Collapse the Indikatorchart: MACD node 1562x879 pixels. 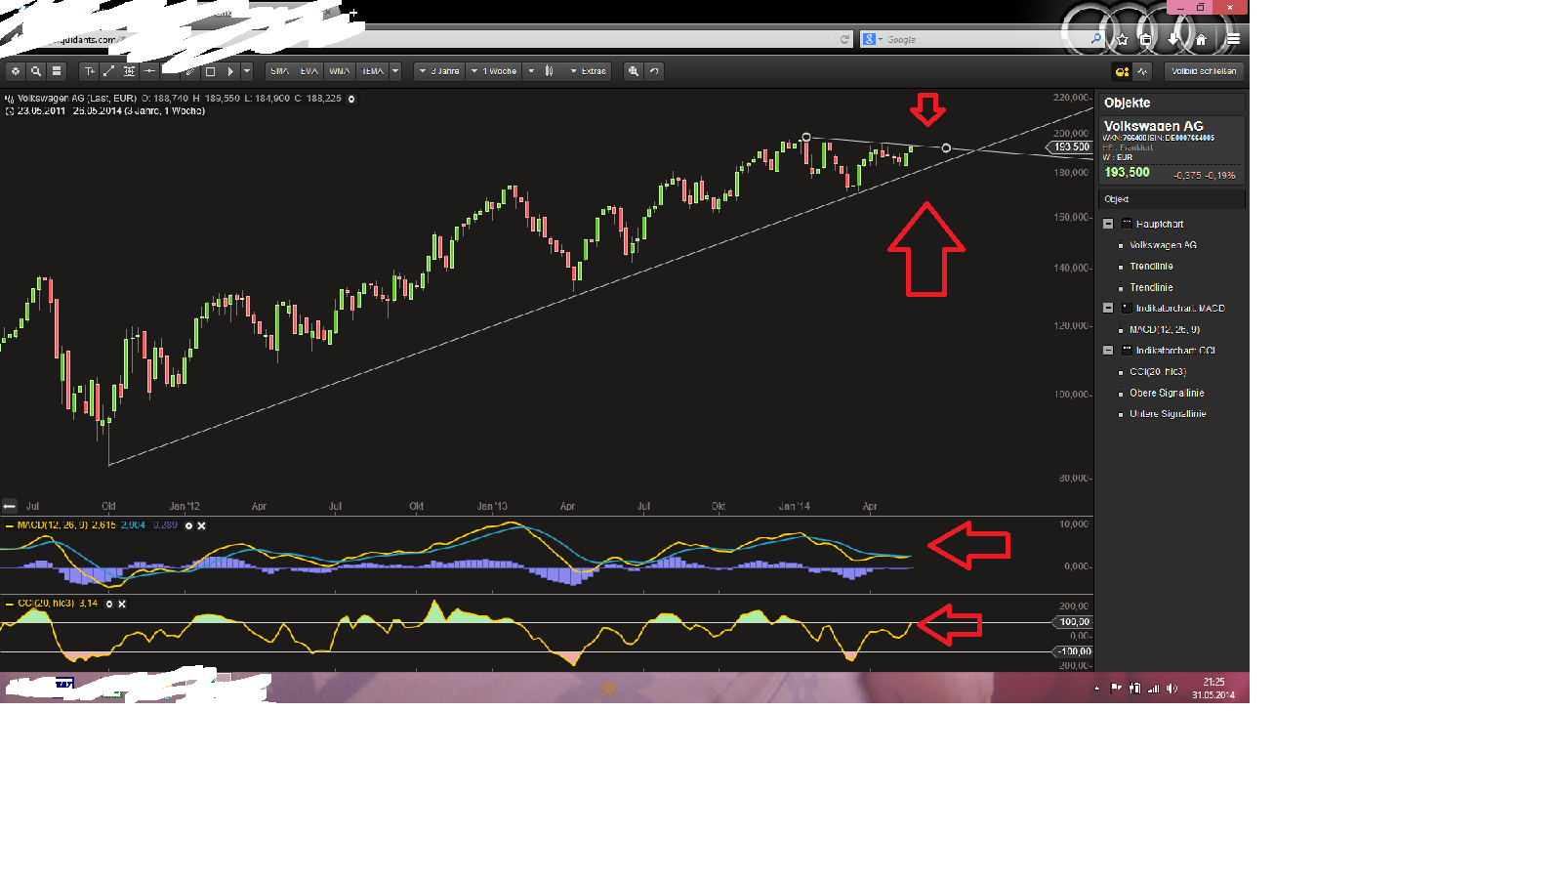[x=1108, y=308]
